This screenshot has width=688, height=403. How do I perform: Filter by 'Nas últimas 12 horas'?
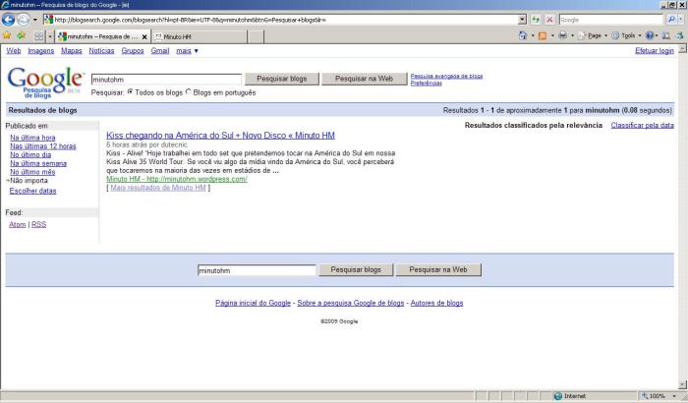point(43,146)
